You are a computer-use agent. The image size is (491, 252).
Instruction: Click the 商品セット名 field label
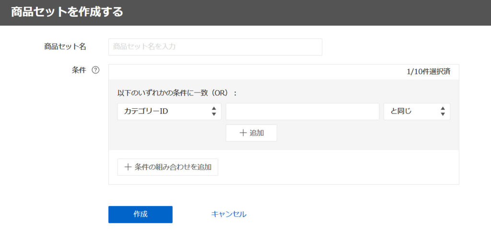tap(65, 46)
